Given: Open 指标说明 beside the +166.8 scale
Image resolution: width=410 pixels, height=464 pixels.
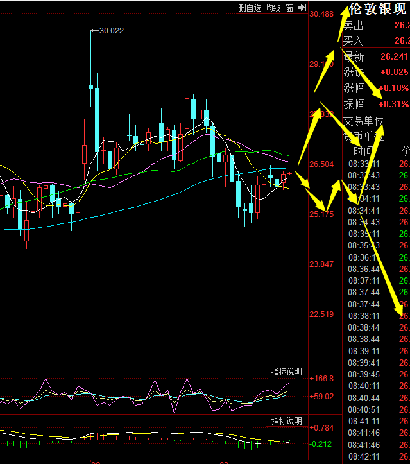Looking at the screenshot, I should 286,372.
